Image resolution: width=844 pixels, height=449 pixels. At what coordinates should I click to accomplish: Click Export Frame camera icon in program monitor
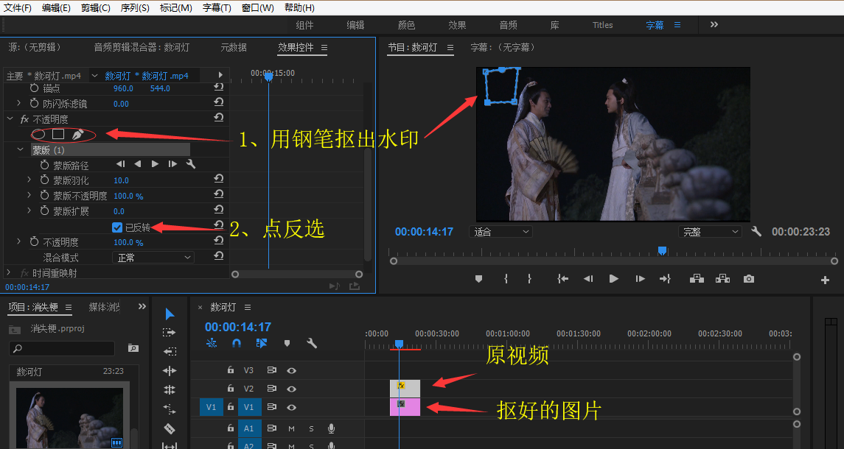(x=749, y=278)
